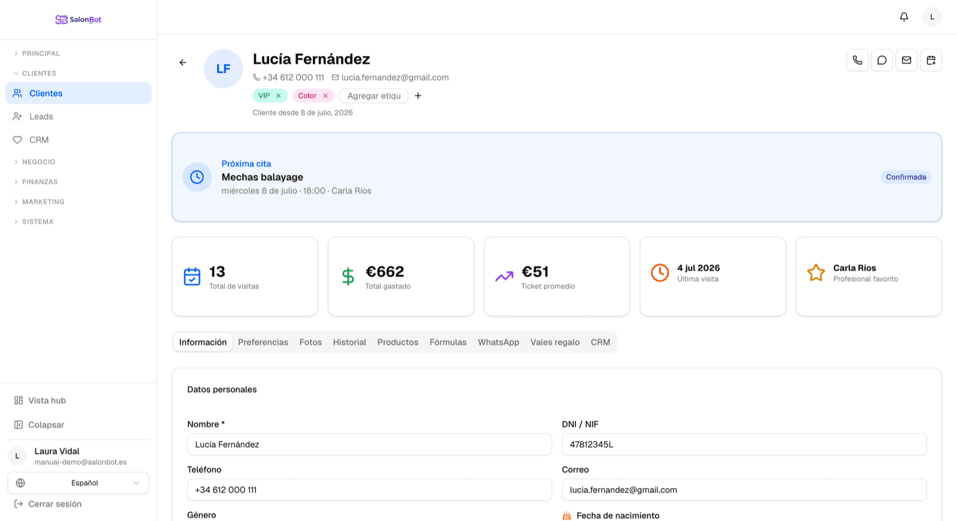Remove the VIP tag
The height and width of the screenshot is (521, 957).
coord(278,96)
